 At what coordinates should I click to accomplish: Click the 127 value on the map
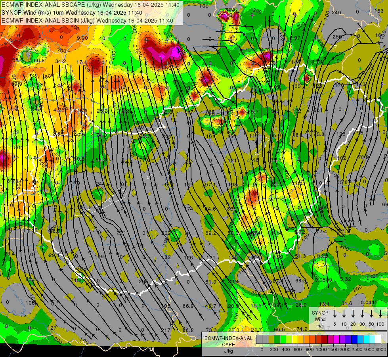pyautogui.click(x=52, y=328)
